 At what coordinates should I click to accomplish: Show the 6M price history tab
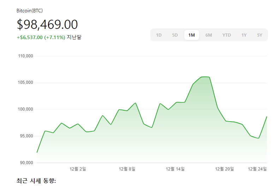tap(209, 35)
